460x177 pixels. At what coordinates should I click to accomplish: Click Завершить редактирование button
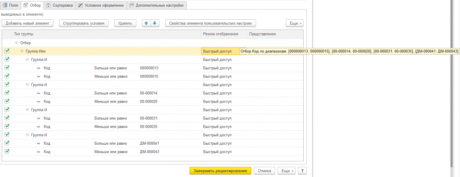point(220,171)
